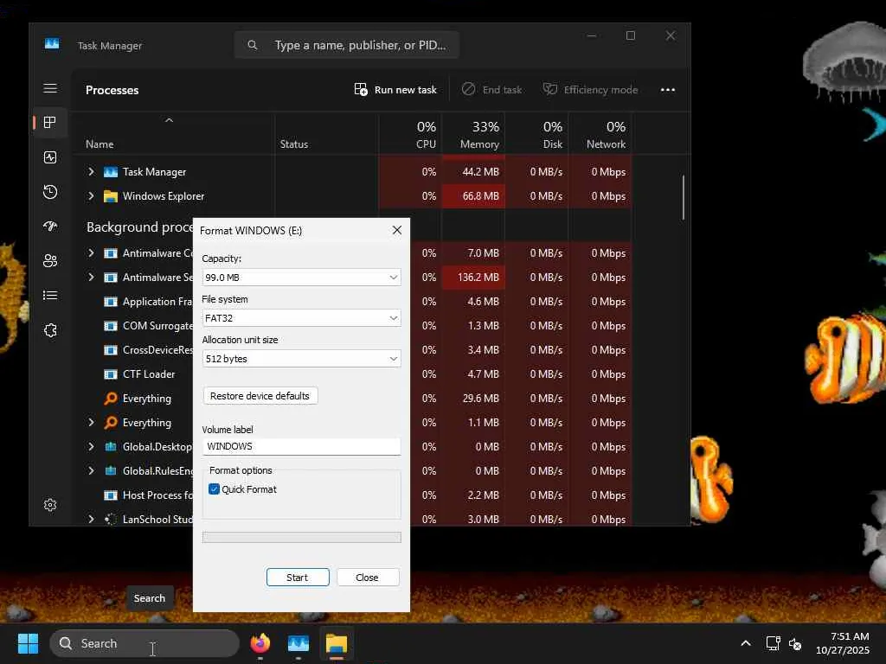The width and height of the screenshot is (886, 664).
Task: Sort processes by Network column
Action: (x=600, y=134)
